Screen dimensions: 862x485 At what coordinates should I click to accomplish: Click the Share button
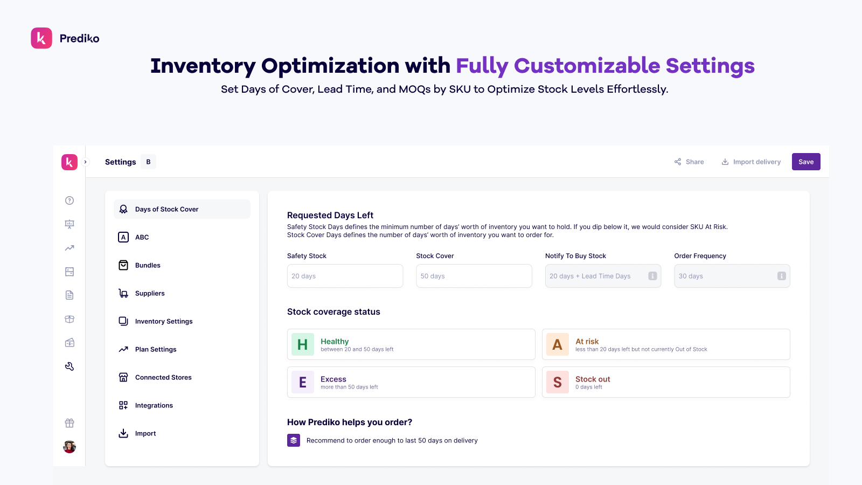[689, 162]
